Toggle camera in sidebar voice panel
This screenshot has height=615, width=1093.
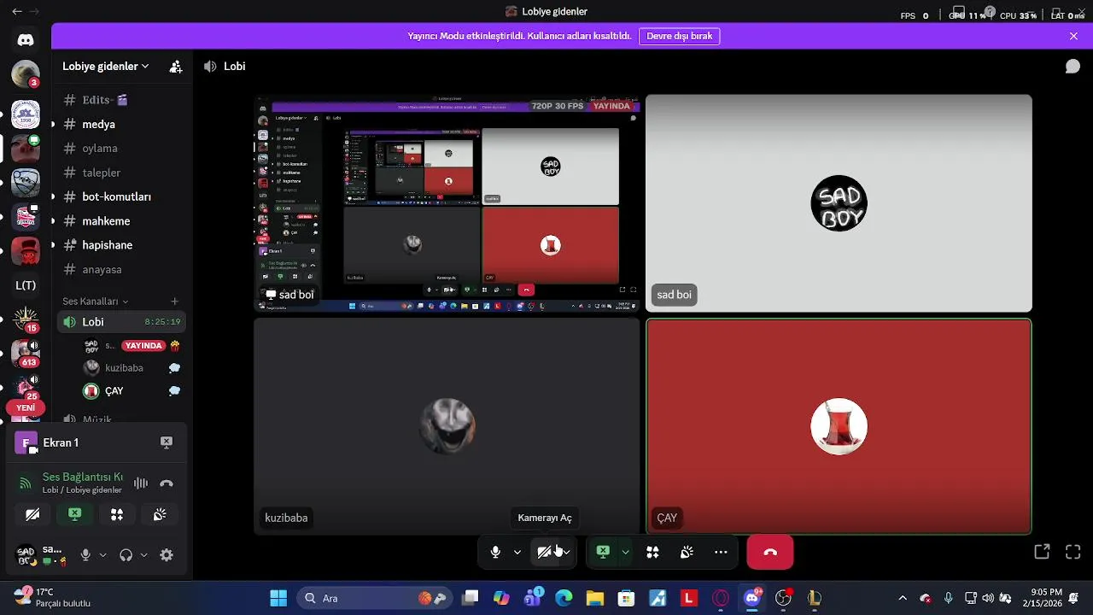tap(32, 514)
